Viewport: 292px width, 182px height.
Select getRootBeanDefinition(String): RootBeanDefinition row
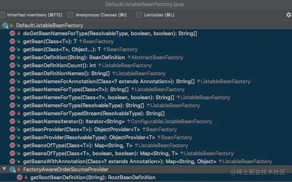click(146, 177)
